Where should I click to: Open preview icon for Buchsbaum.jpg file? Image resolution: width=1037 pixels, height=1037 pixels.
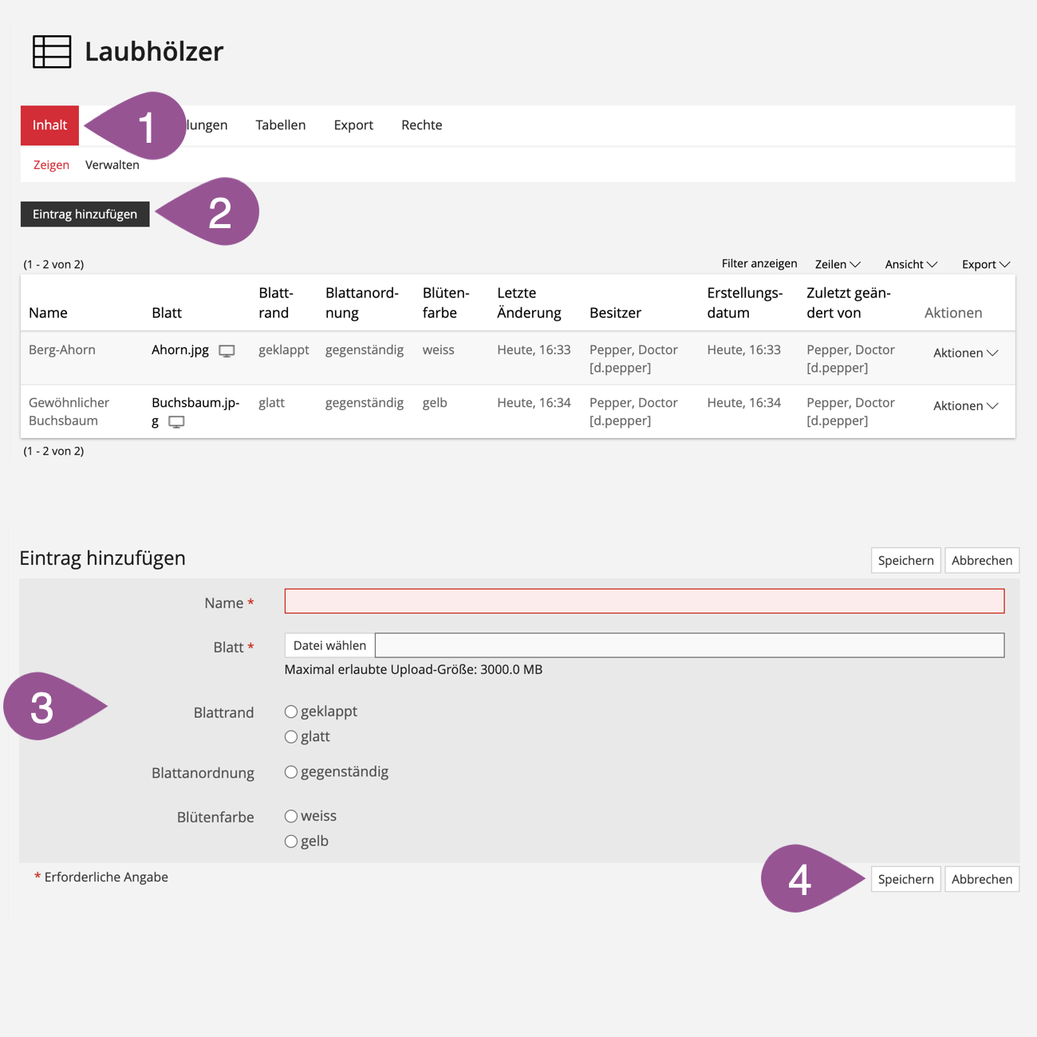[x=176, y=422]
